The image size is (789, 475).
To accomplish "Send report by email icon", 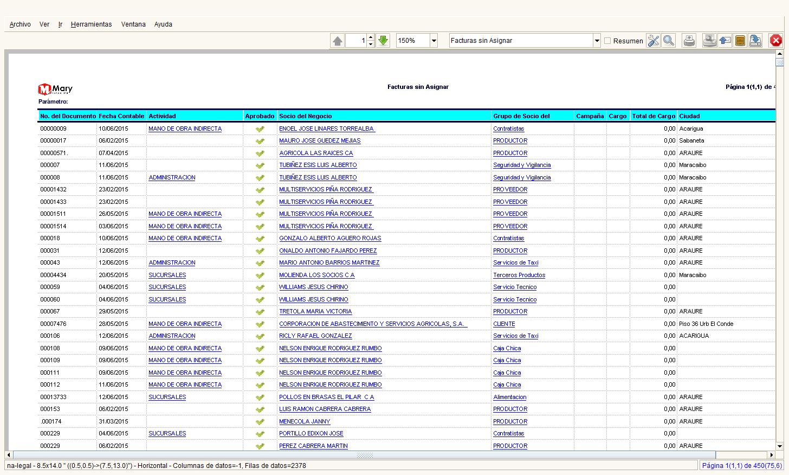I will [725, 41].
